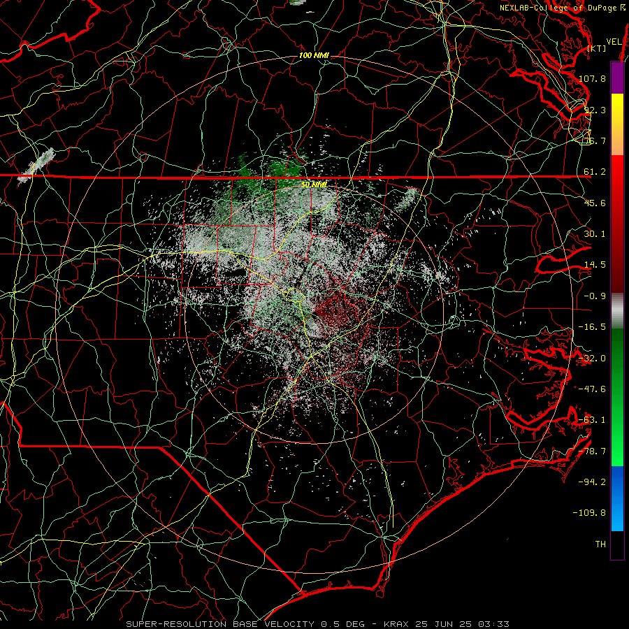The height and width of the screenshot is (629, 629).
Task: Click the yellow segment of the color bar
Action: pos(617,109)
